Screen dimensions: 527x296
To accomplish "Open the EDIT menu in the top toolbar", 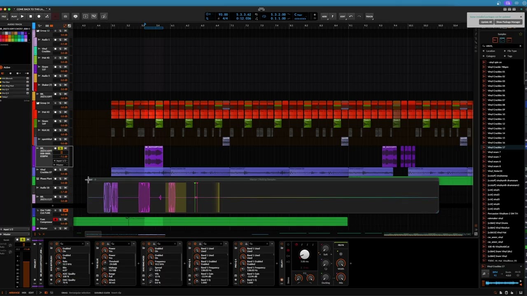I will pos(343,16).
